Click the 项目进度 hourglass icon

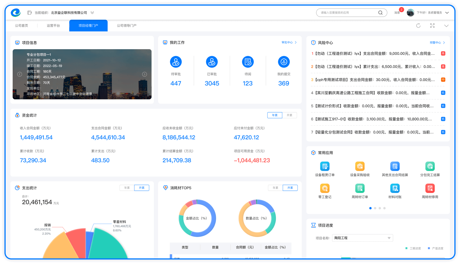tap(313, 225)
